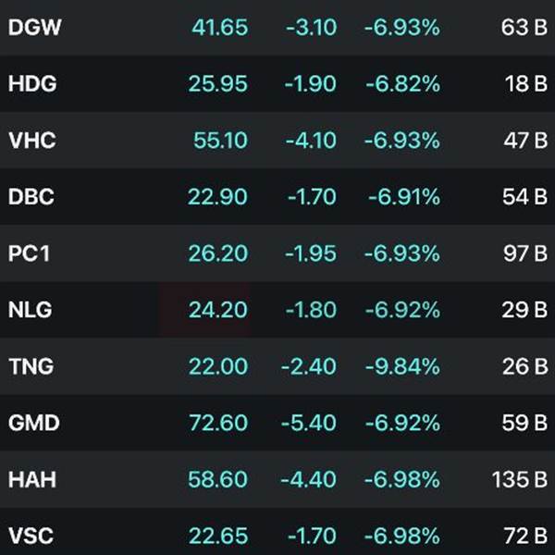The image size is (555, 555).
Task: Open the GMD ticker symbol
Action: 33,423
